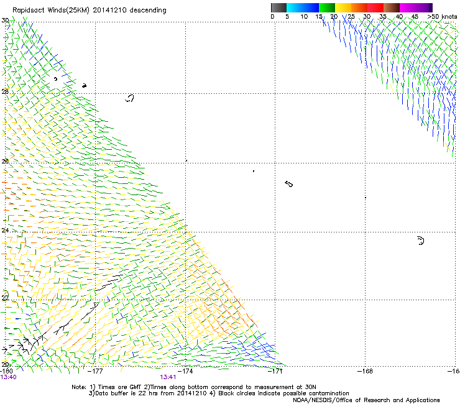Select the green 15-20 knots color bar segment
The width and height of the screenshot is (460, 404).
[x=327, y=7]
